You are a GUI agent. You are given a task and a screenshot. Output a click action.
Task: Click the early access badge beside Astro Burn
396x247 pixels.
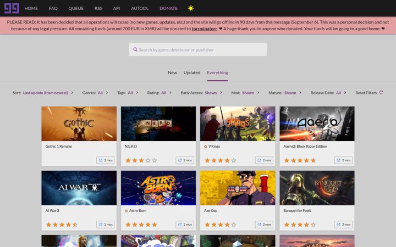coord(127,211)
